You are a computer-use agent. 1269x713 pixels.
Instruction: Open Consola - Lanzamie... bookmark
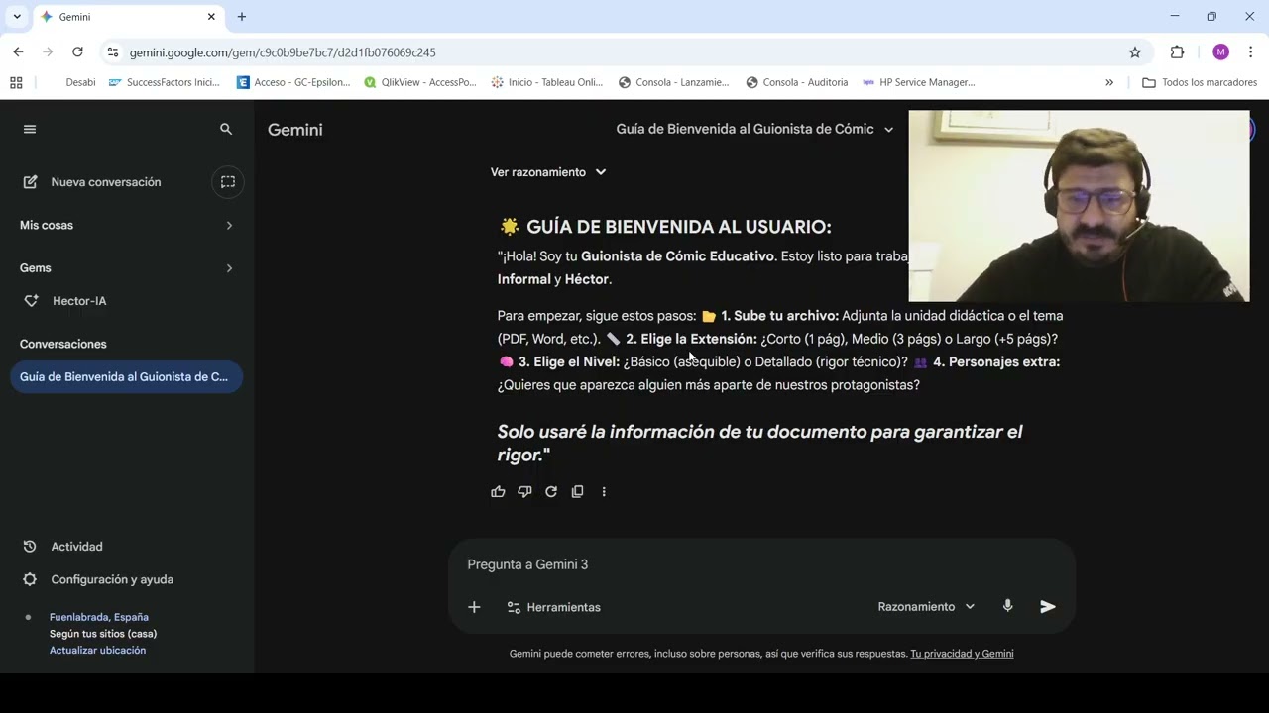674,83
